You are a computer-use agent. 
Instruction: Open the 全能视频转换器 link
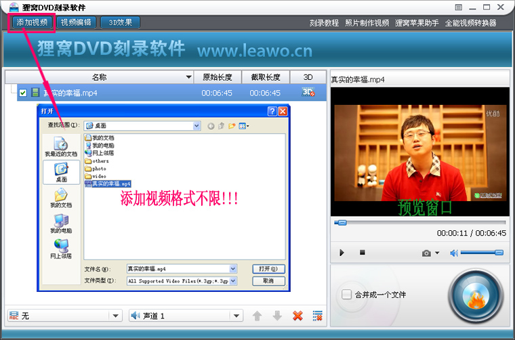[470, 23]
